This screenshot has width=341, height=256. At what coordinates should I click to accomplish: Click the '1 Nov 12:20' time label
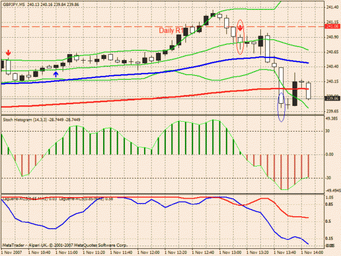click(176, 253)
